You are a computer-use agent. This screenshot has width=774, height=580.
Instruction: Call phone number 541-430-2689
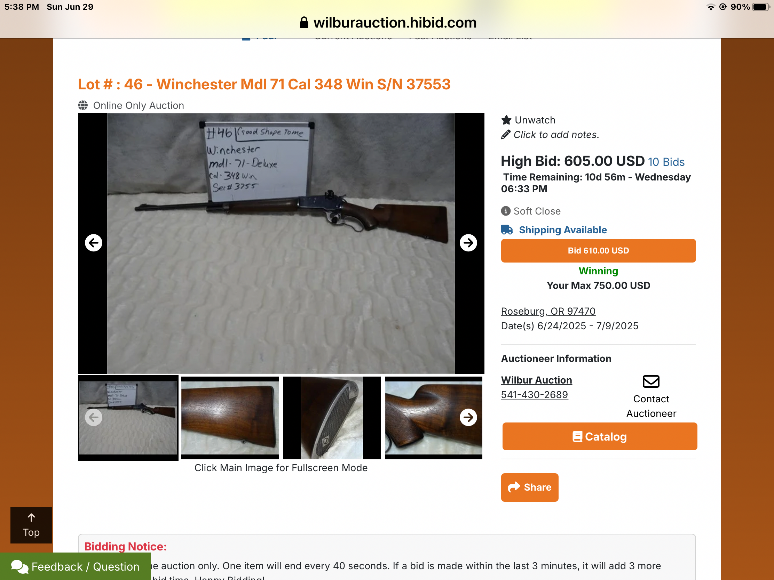(x=534, y=395)
